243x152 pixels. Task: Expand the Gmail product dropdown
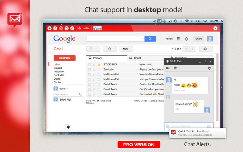tap(60, 49)
